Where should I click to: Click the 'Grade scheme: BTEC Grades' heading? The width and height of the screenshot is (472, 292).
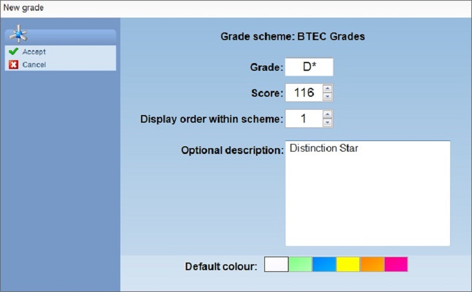[x=293, y=37]
